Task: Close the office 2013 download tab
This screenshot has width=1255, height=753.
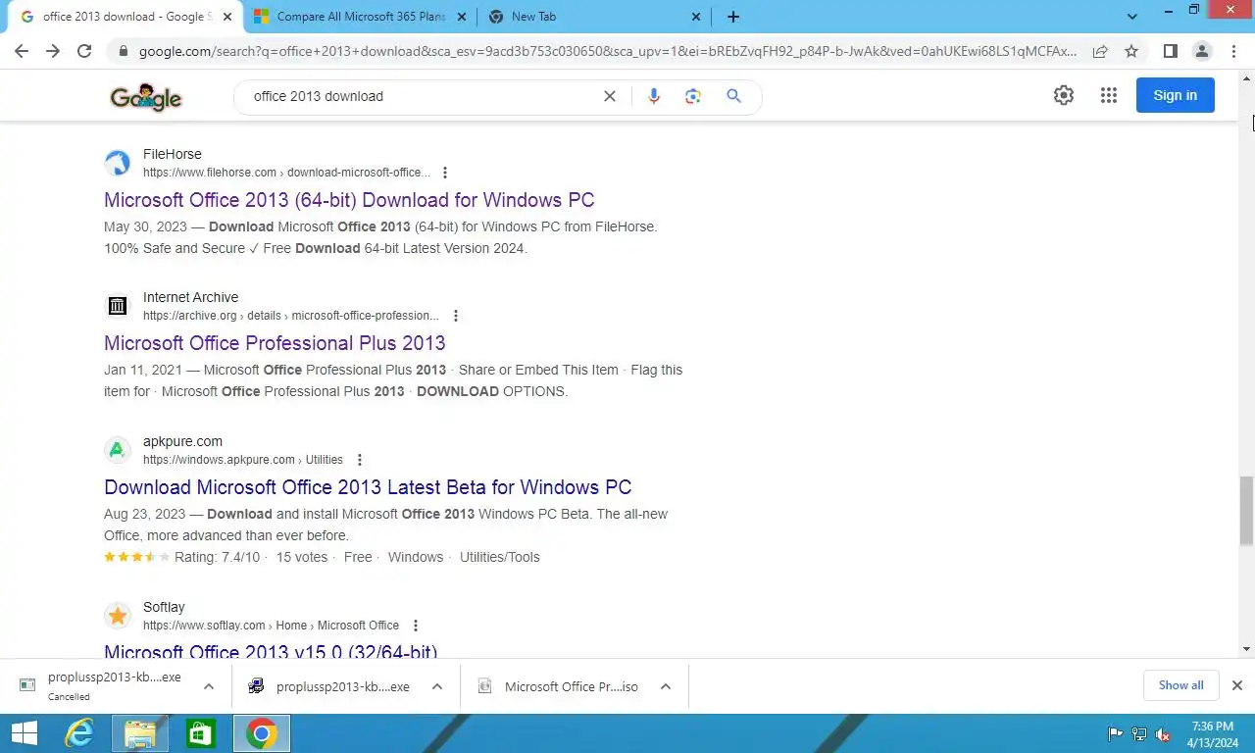Action: click(x=227, y=17)
